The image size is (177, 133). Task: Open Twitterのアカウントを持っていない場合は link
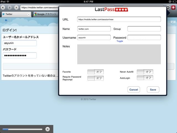(30, 76)
